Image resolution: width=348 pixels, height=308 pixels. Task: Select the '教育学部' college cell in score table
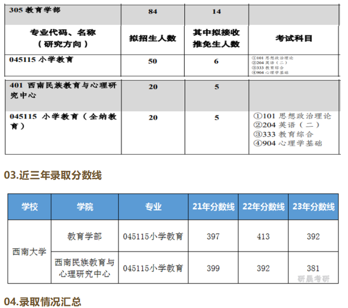85,236
